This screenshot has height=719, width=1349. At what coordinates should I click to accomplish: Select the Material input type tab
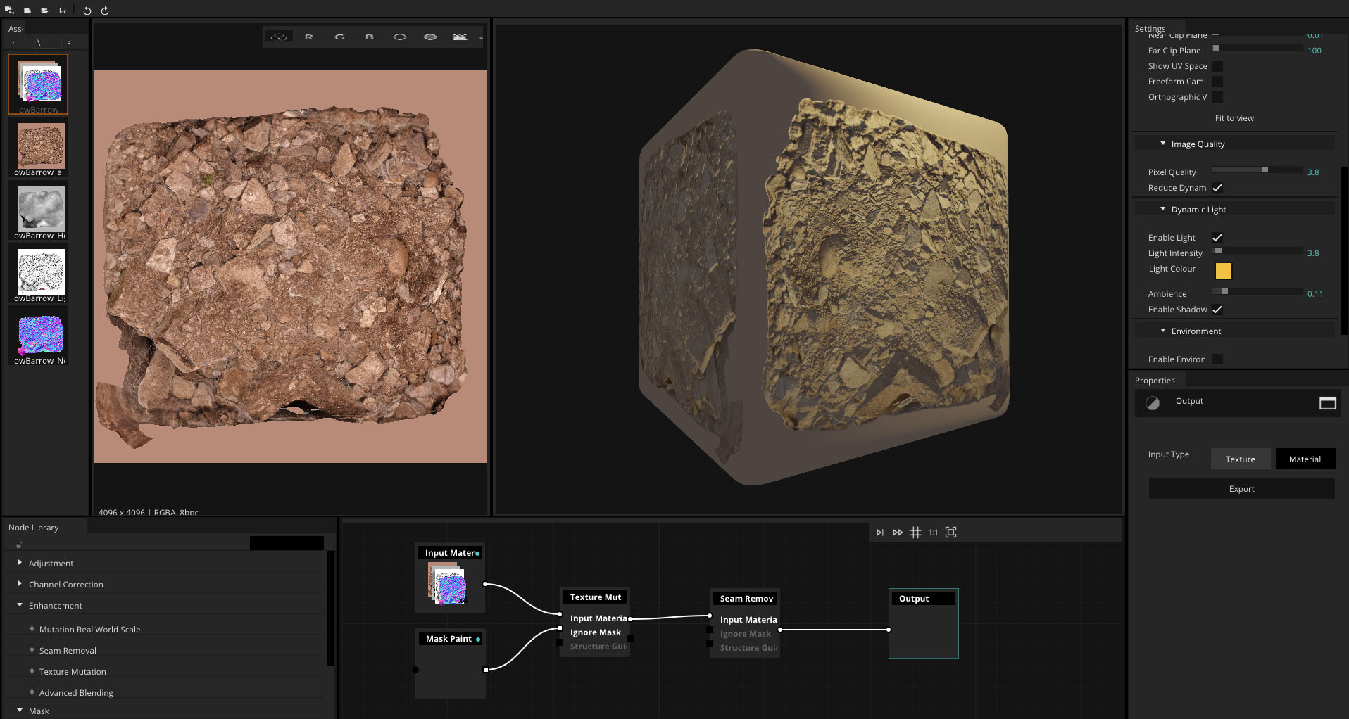[x=1305, y=459]
